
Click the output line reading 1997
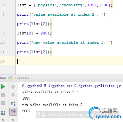[x=26, y=98]
